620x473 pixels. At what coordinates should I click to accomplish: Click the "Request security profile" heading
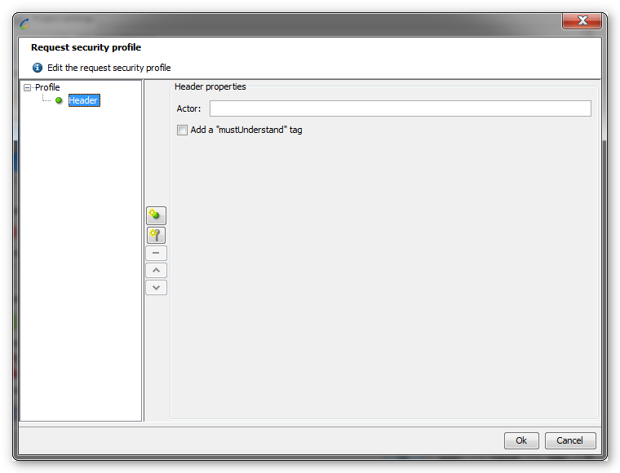[86, 47]
